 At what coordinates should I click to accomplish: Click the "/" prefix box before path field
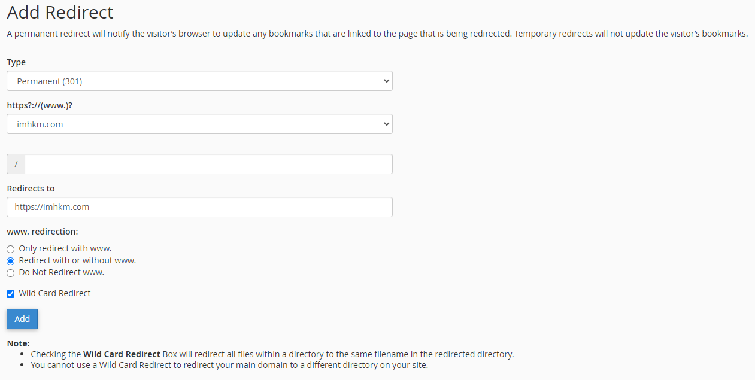pos(16,164)
